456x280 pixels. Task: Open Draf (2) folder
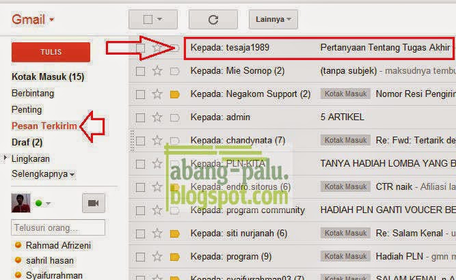point(27,142)
